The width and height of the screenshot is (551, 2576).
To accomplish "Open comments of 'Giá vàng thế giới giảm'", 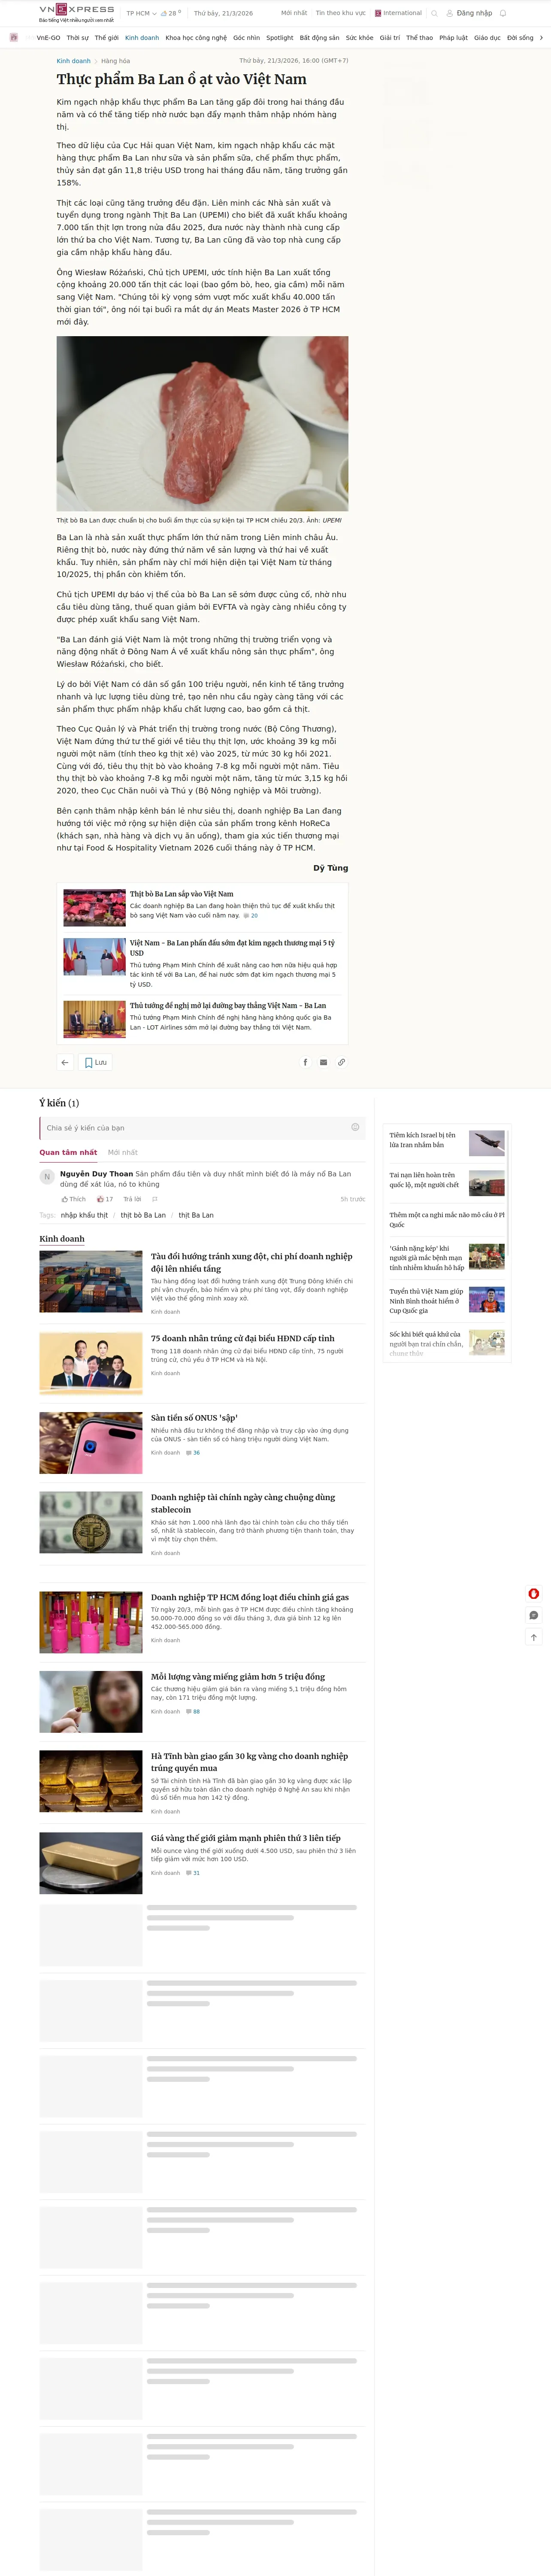I will pos(193,1873).
